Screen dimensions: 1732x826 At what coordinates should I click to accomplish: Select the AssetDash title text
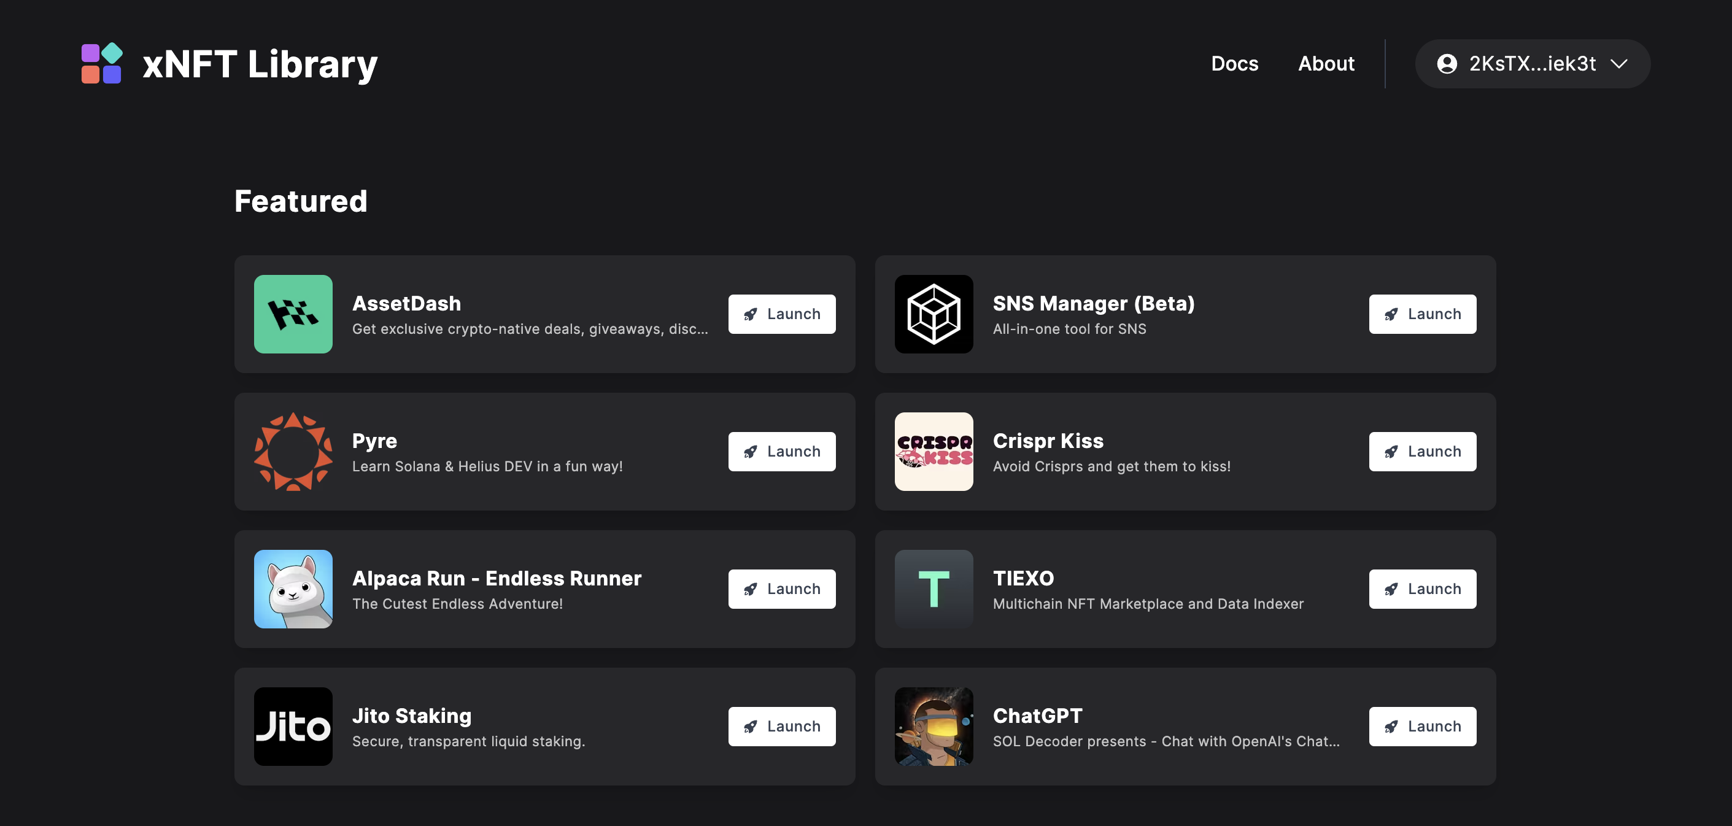tap(406, 303)
